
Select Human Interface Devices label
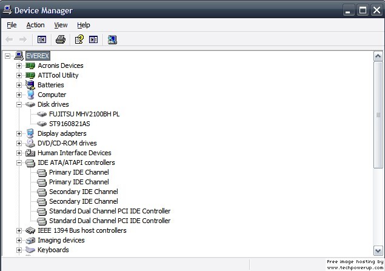click(74, 153)
